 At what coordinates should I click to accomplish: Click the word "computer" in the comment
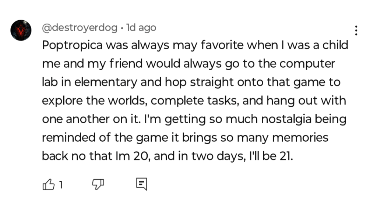pyautogui.click(x=307, y=64)
